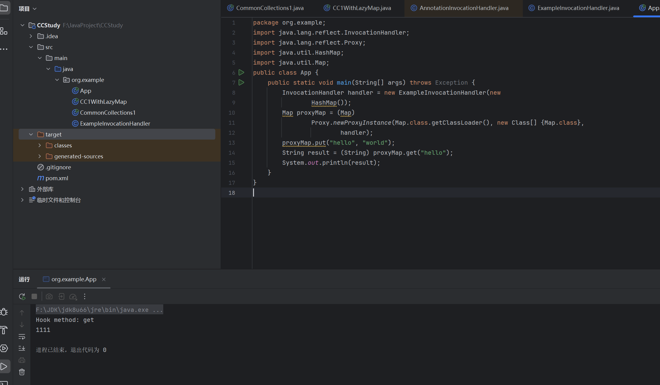Image resolution: width=660 pixels, height=385 pixels.
Task: Click the java.exe command line link
Action: pos(99,310)
